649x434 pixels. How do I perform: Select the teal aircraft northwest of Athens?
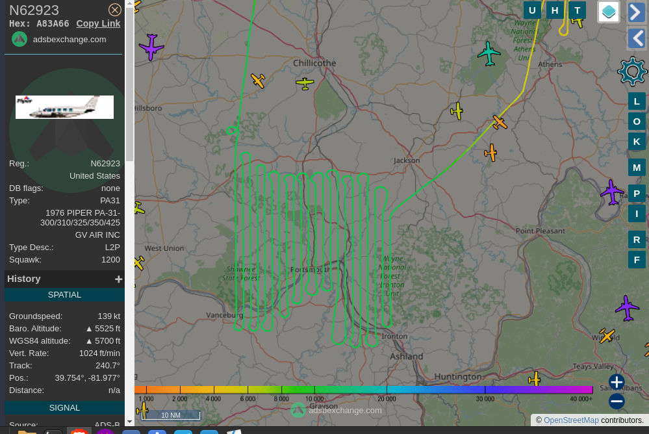click(489, 53)
